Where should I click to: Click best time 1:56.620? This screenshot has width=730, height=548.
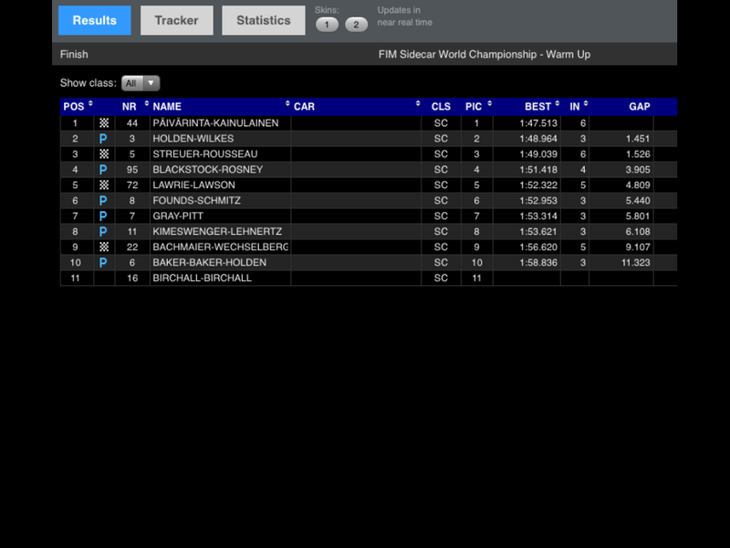point(538,247)
